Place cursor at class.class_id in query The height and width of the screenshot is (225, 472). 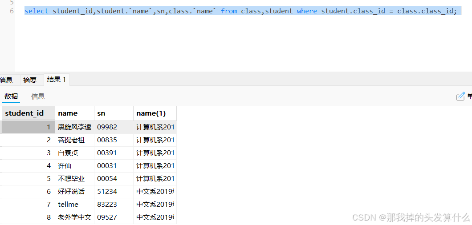(425, 11)
